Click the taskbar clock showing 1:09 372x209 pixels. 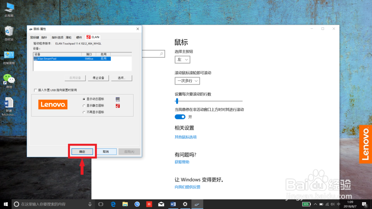point(350,204)
